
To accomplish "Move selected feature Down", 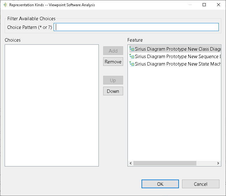I will 113,91.
